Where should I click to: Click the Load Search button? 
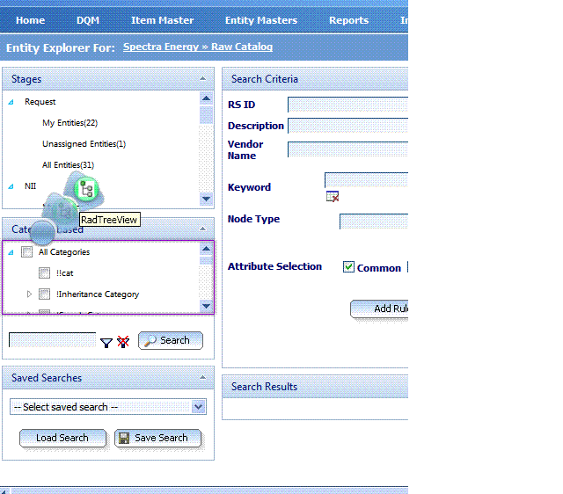coord(62,438)
